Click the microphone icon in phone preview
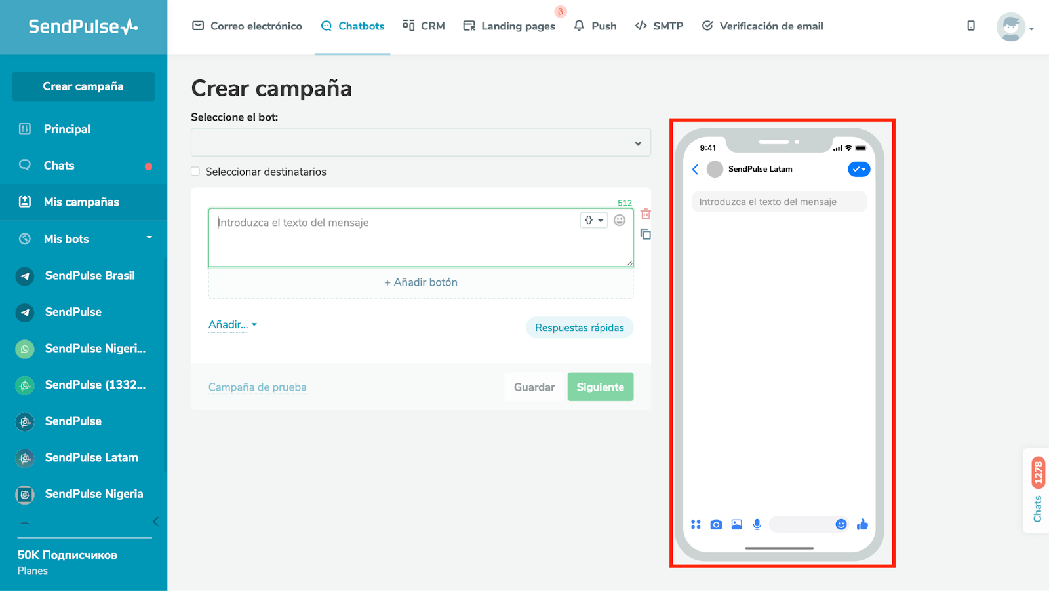 (x=757, y=524)
